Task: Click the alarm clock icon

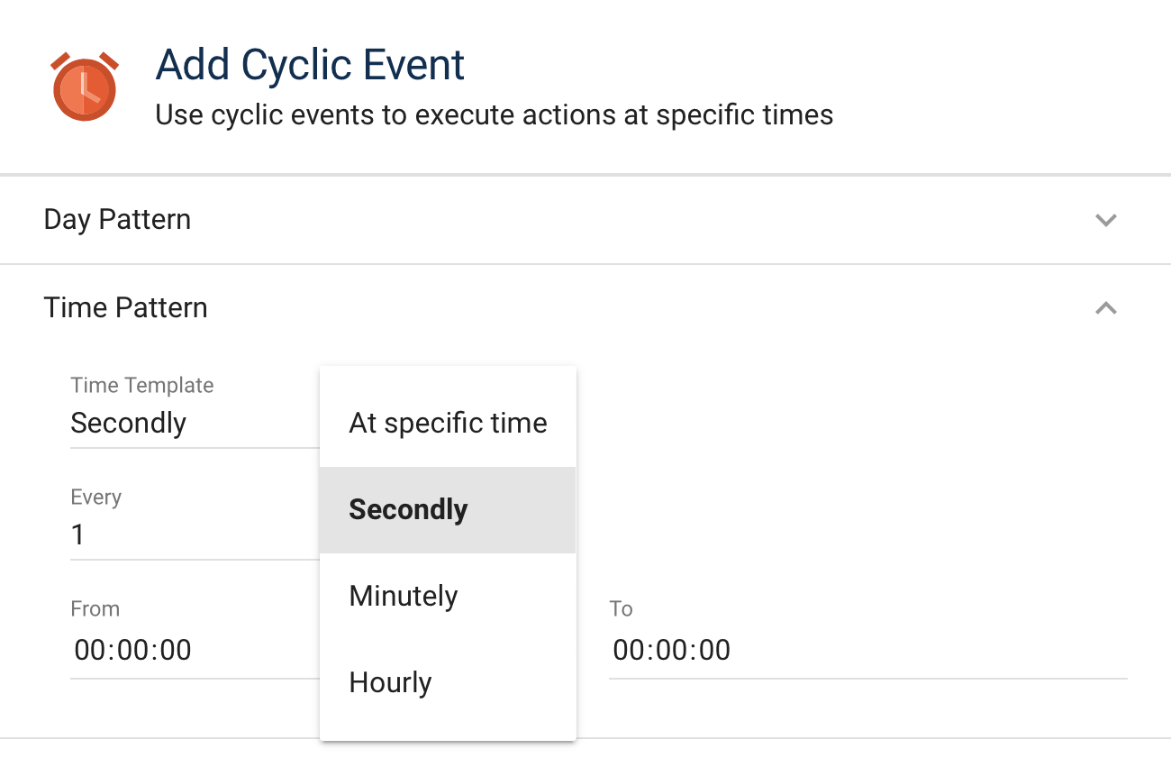Action: (83, 86)
